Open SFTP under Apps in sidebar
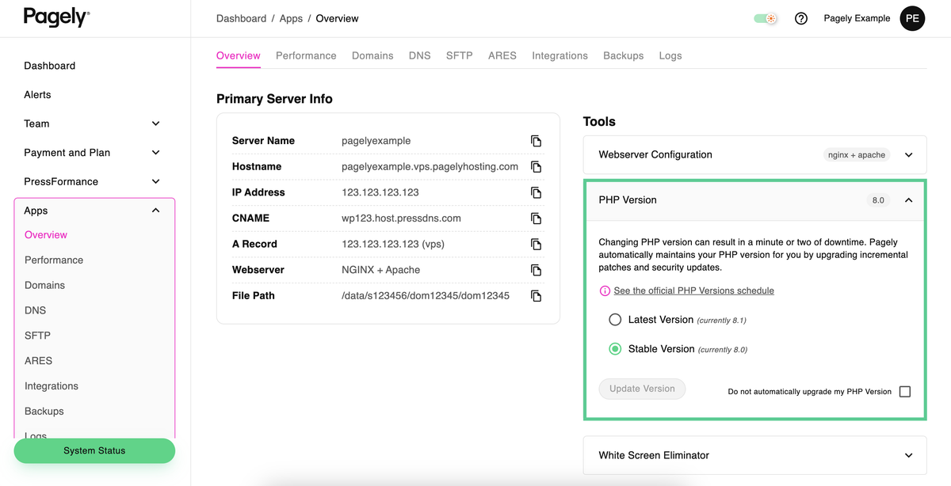951x486 pixels. tap(37, 336)
